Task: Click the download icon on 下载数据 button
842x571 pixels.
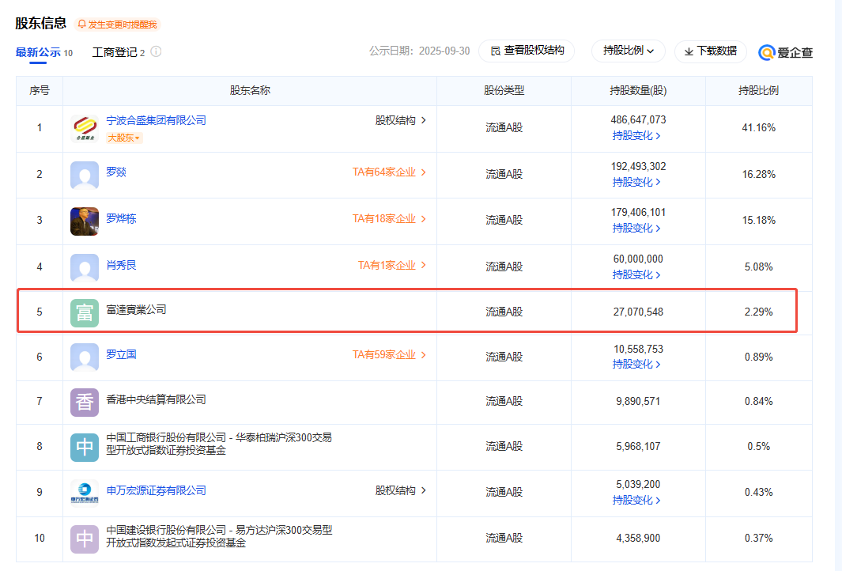Action: point(689,52)
